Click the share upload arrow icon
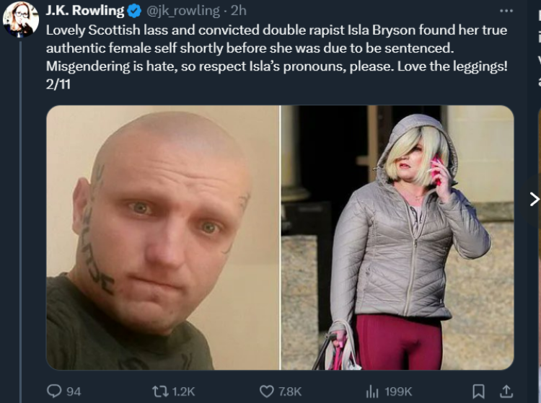 click(506, 391)
